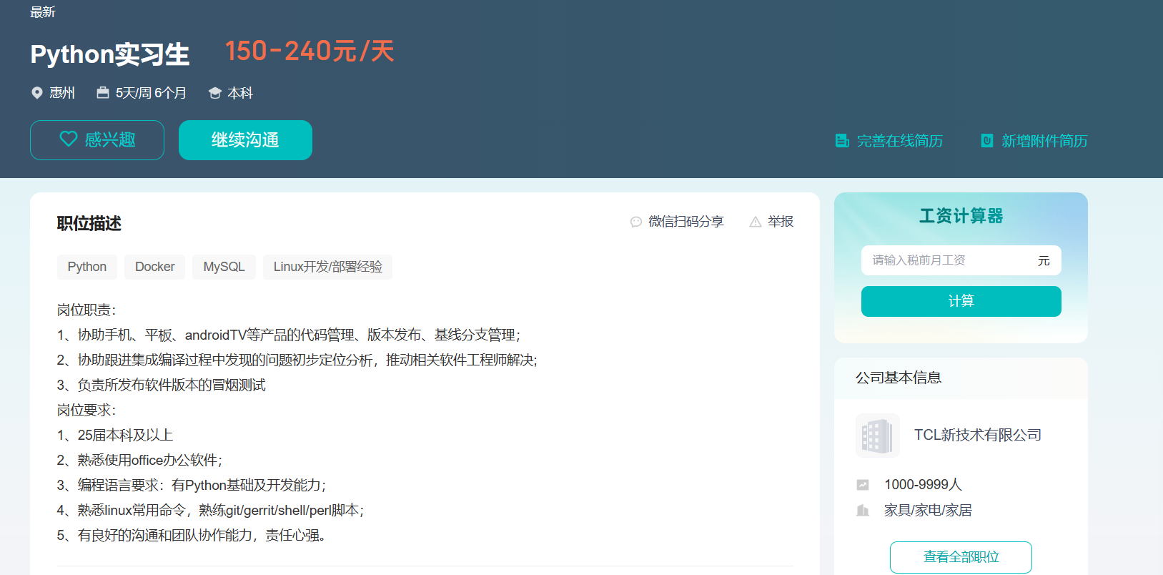The image size is (1163, 575).
Task: Click the attachment icon beside 新增附件简历
Action: [987, 140]
